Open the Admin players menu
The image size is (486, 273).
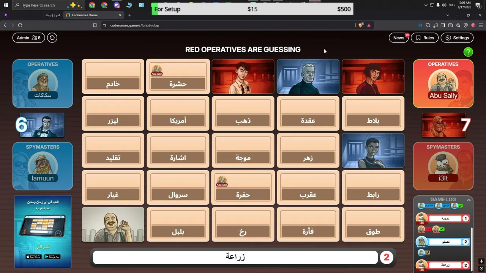click(x=28, y=38)
